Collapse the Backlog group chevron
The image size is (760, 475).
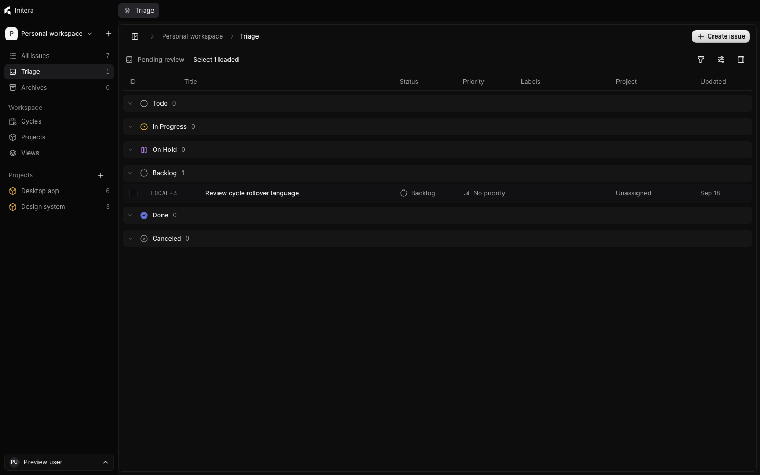[x=130, y=173]
